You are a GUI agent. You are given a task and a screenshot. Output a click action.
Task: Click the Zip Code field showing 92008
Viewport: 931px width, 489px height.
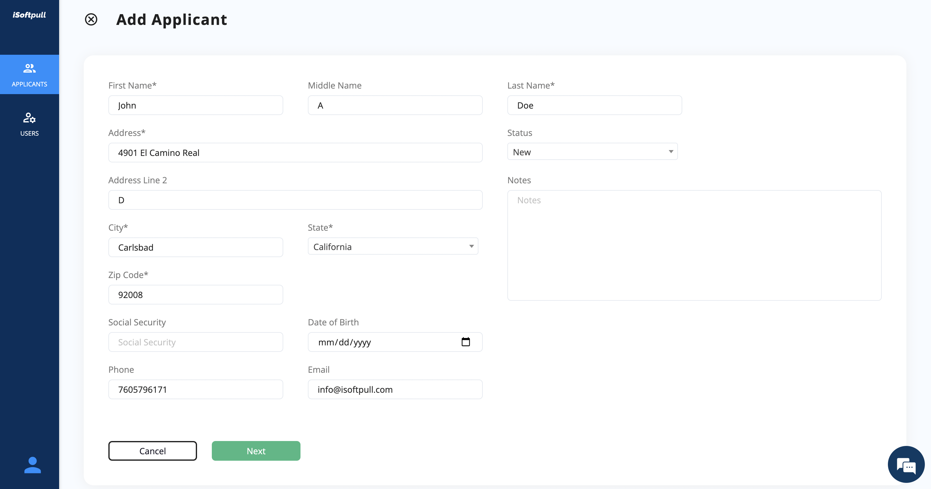(x=195, y=294)
